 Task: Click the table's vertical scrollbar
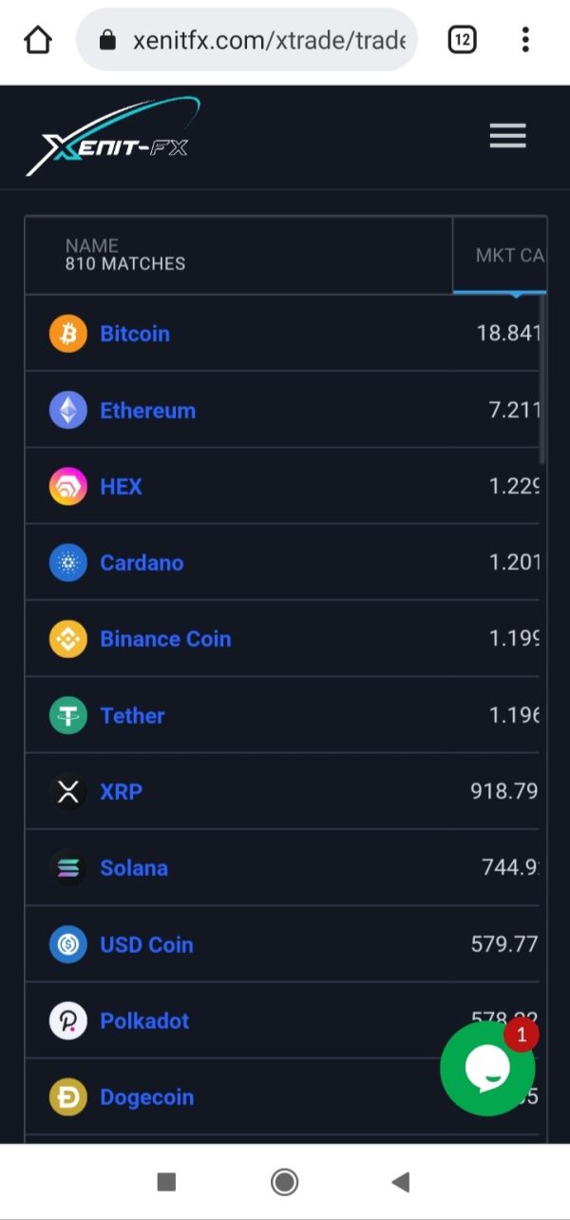[542, 380]
